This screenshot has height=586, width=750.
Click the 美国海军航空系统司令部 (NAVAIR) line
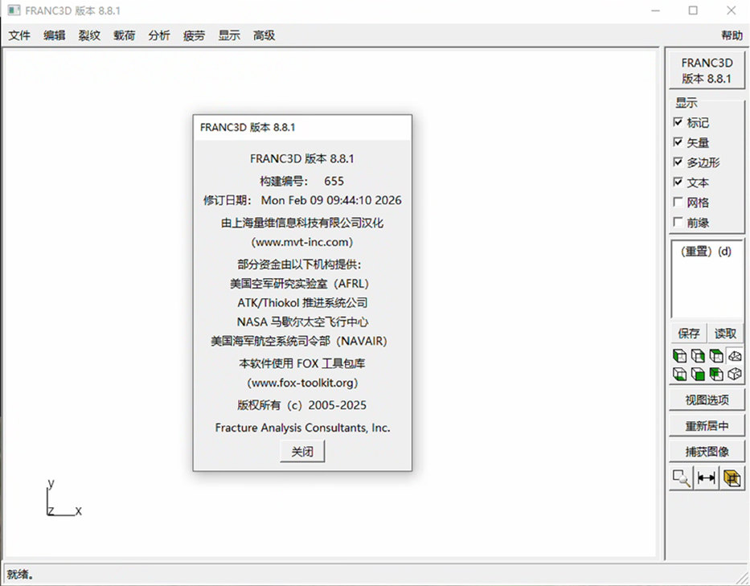[299, 341]
